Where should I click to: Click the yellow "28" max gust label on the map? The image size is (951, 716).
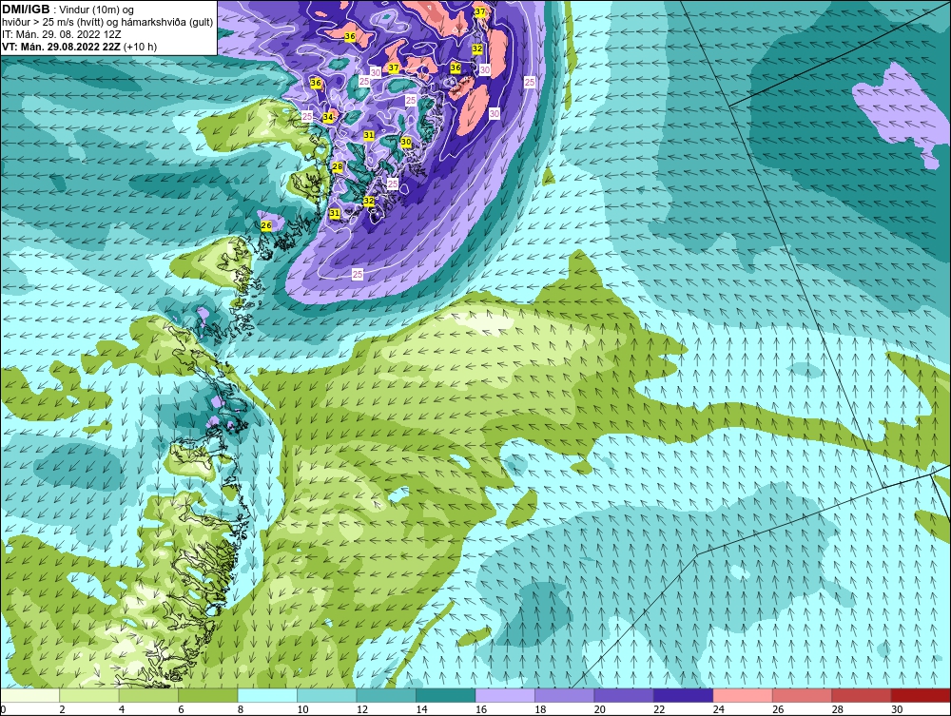coord(338,166)
